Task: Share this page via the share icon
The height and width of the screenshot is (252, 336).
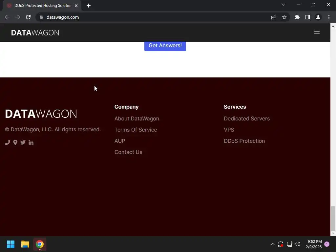Action: (273, 17)
